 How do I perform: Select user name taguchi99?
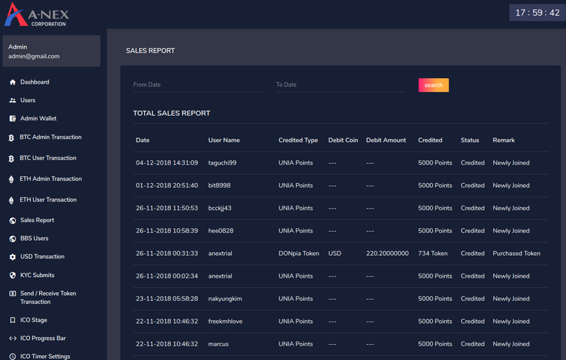pos(222,163)
